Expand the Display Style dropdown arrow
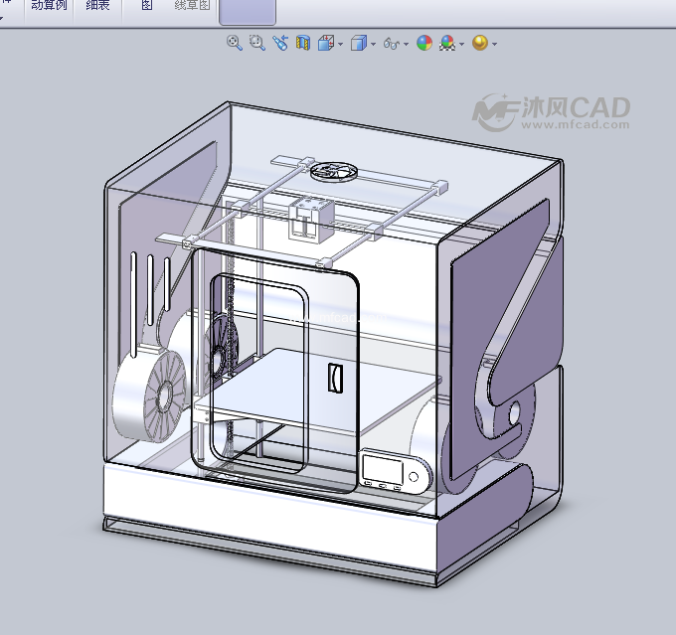 tap(374, 44)
